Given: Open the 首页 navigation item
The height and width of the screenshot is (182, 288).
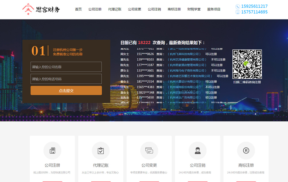Looking at the screenshot, I should tap(78, 9).
